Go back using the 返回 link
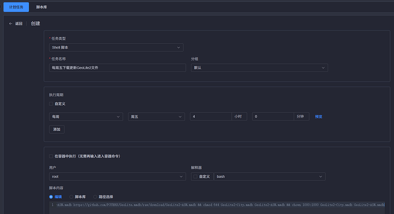Viewport: 394px width, 214px height. (x=19, y=23)
